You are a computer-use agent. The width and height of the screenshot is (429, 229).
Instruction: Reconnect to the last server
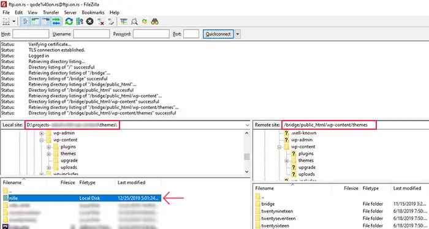(x=111, y=21)
